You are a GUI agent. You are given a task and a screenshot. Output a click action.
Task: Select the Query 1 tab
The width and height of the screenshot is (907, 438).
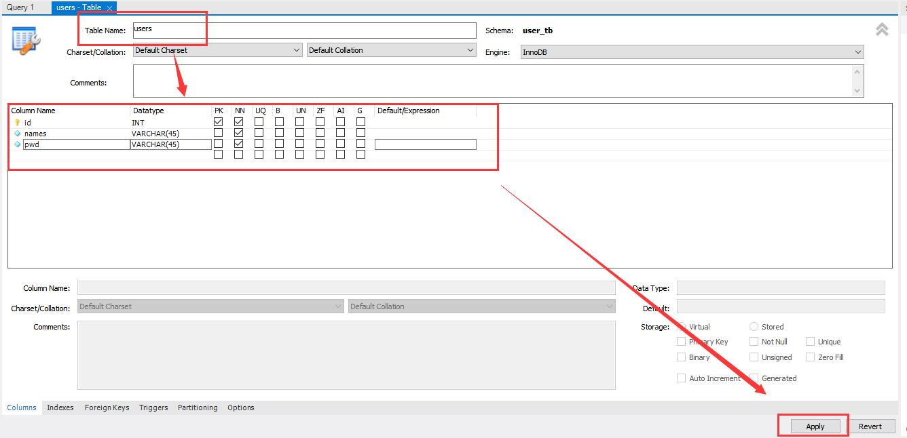click(22, 7)
